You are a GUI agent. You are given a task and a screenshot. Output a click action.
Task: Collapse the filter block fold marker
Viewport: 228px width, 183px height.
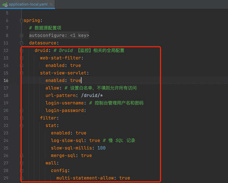tap(22, 118)
